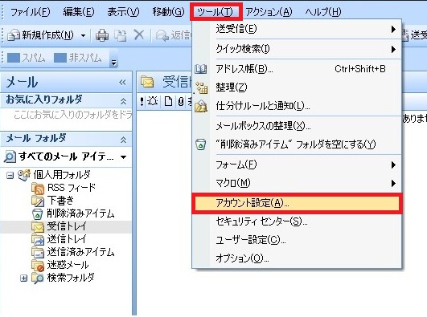Click the 迷惑メール folder icon
Screen dimensions: 427x317
click(x=38, y=266)
